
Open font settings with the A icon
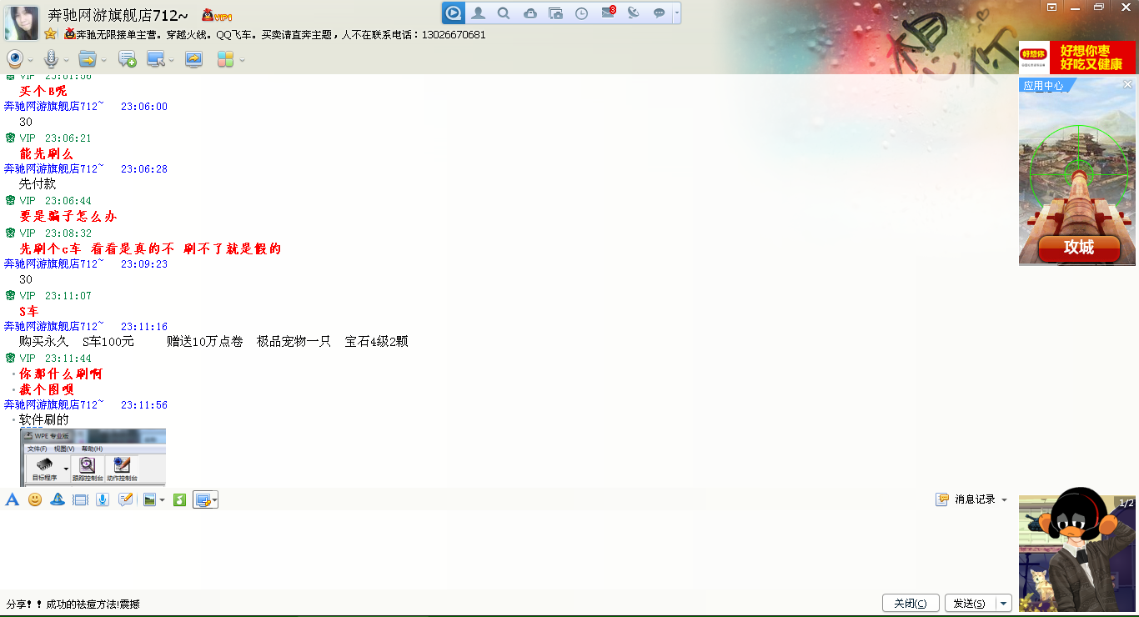coord(12,499)
